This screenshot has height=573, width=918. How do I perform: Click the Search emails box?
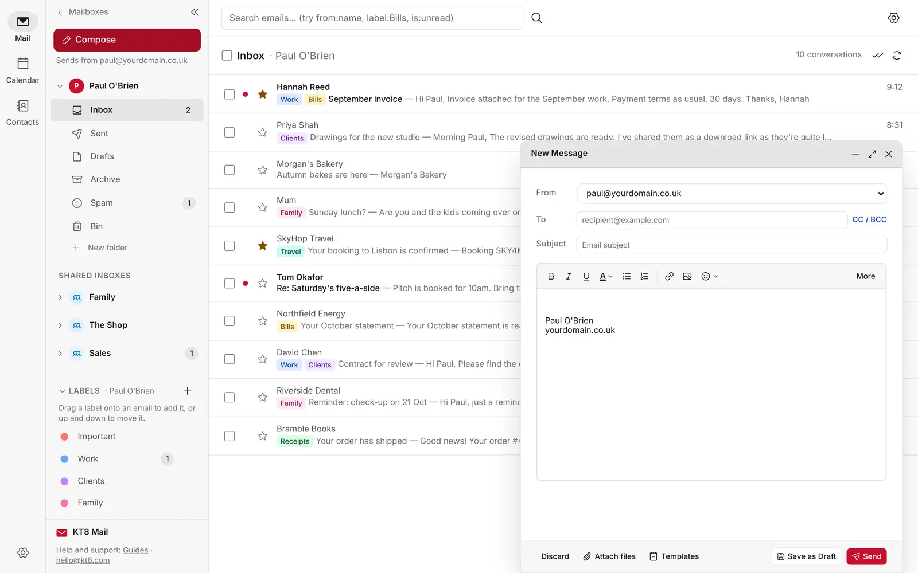coord(372,18)
